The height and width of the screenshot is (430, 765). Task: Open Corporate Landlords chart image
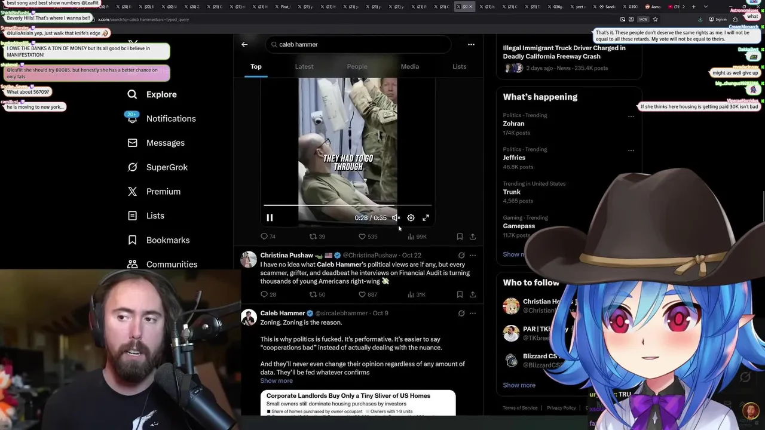[x=357, y=403]
